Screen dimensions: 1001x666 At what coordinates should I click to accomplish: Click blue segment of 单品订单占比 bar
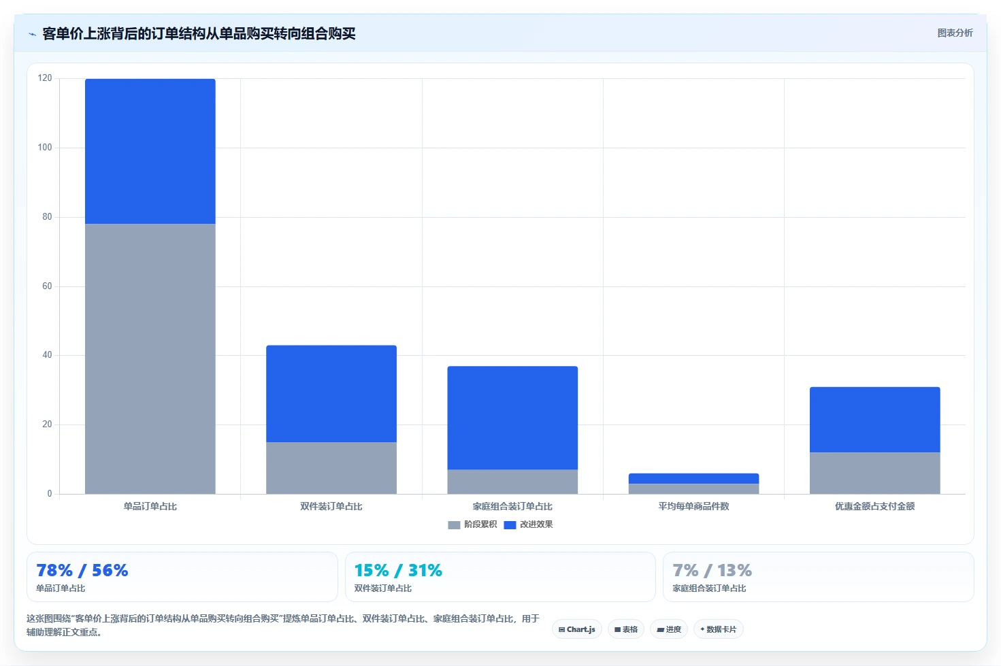[x=150, y=151]
